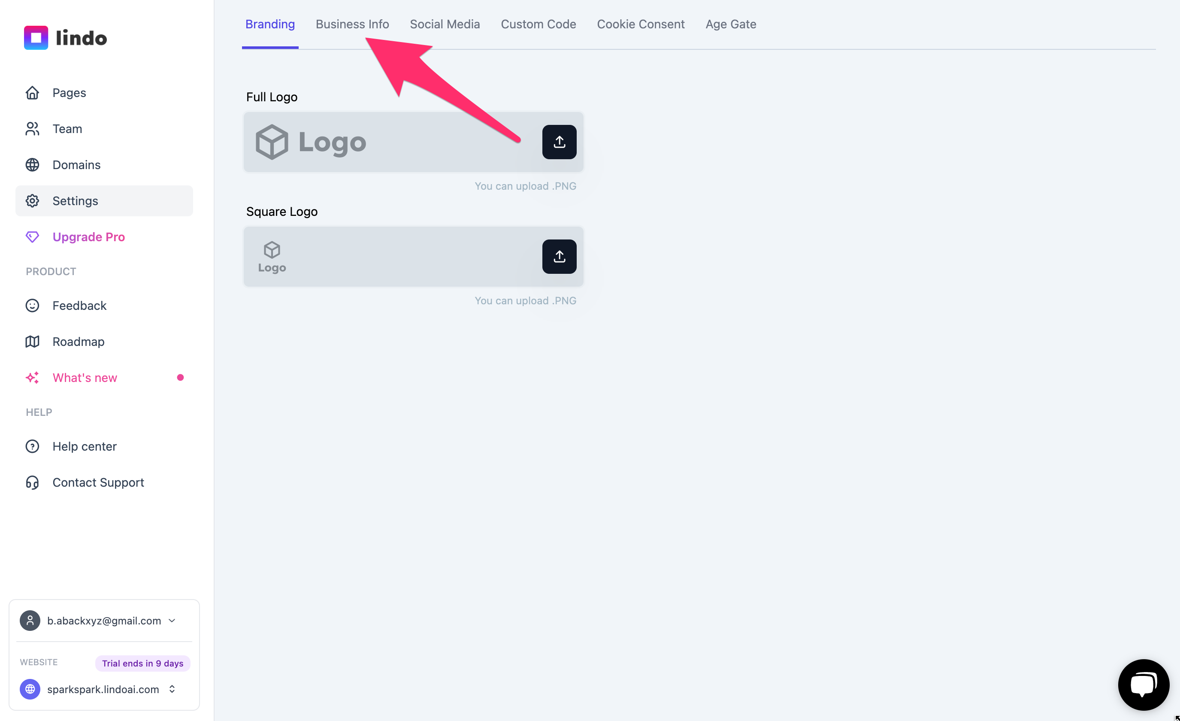Open Domains via the globe icon
The width and height of the screenshot is (1180, 721).
[x=32, y=165]
